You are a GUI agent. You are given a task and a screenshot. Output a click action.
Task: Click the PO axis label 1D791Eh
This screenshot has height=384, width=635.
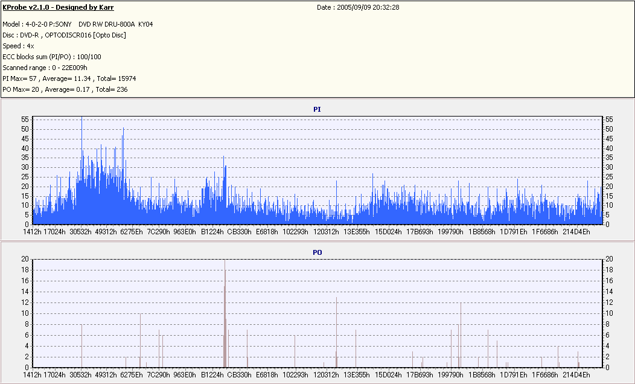coord(514,375)
